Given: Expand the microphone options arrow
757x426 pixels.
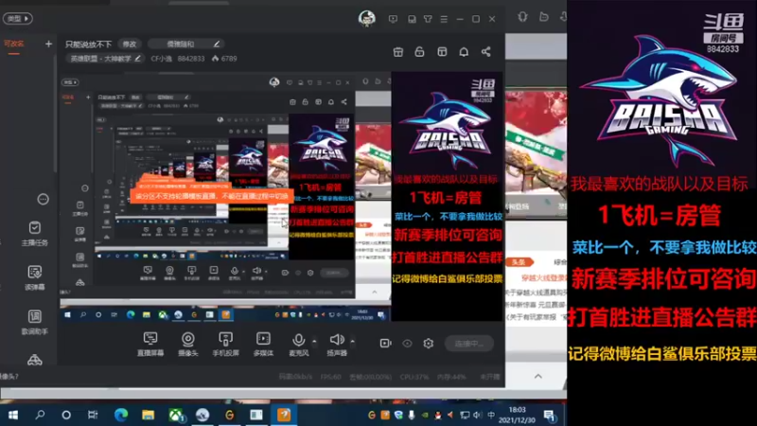Looking at the screenshot, I should [314, 341].
